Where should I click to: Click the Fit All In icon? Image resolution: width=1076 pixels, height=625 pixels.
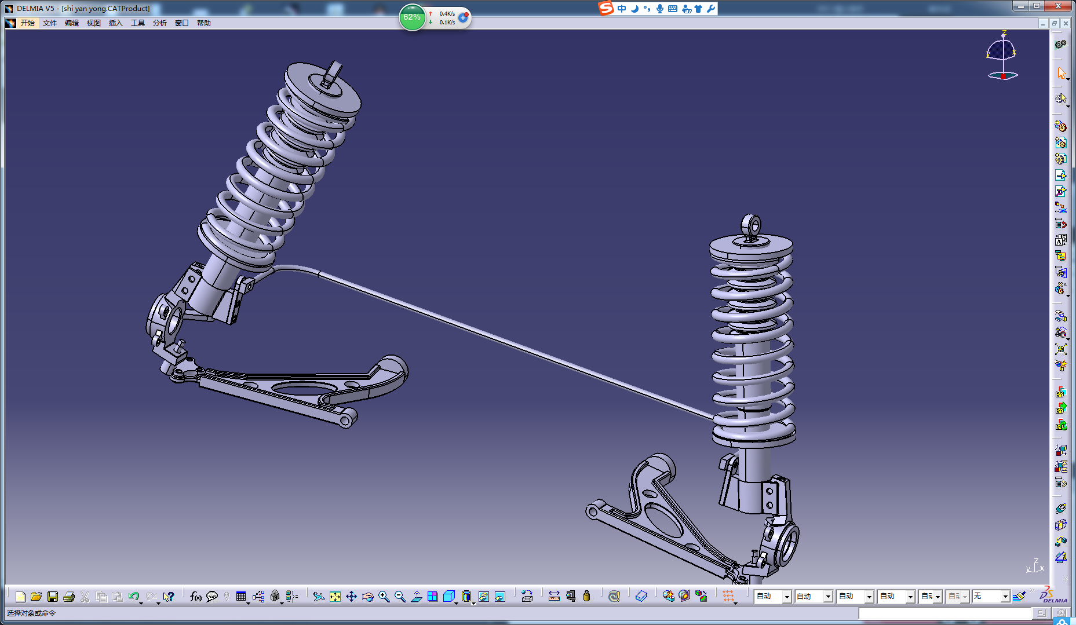(335, 596)
